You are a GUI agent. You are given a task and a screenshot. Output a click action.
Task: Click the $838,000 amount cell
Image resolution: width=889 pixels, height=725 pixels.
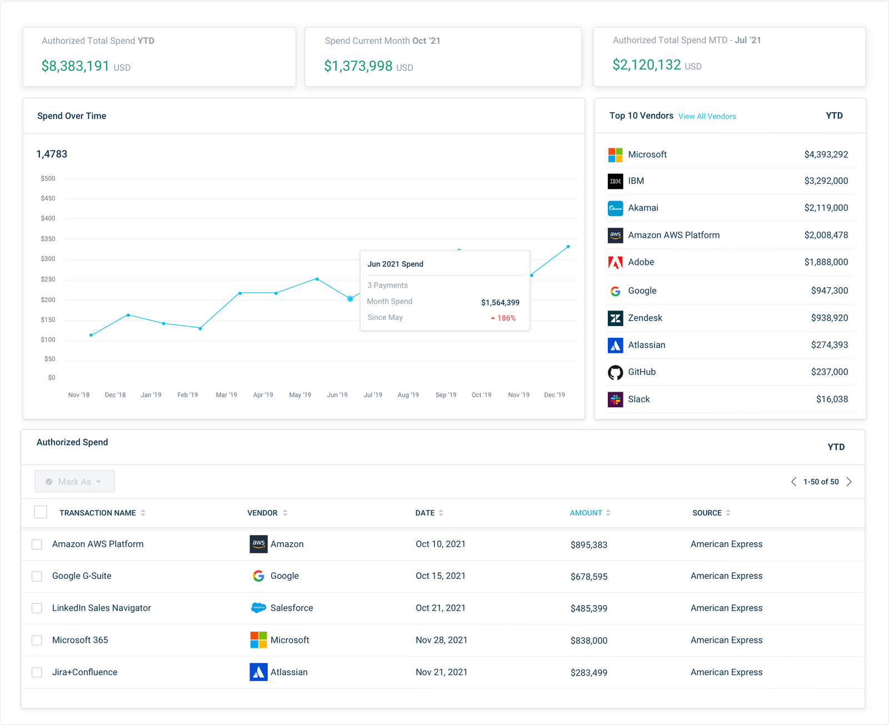(589, 641)
